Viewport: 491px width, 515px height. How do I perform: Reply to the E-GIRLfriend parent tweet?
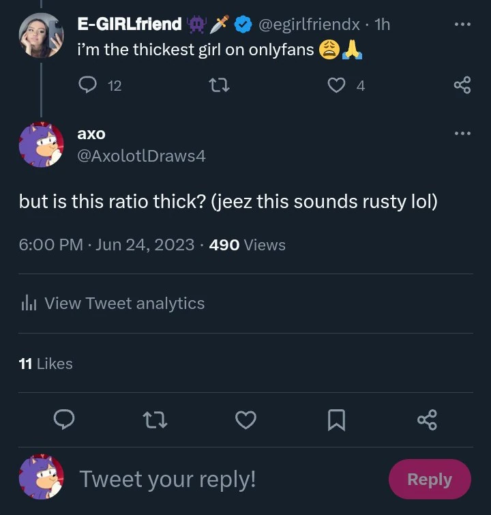[x=89, y=85]
